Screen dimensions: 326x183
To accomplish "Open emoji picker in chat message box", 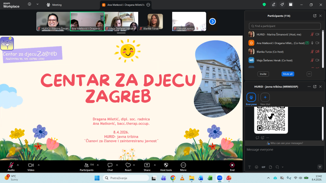I will click(x=257, y=167).
